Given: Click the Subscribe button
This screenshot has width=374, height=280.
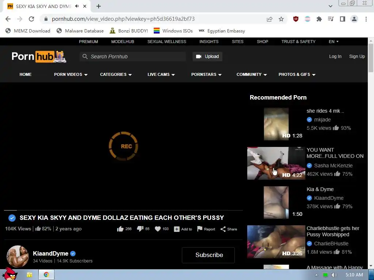Looking at the screenshot, I should pyautogui.click(x=208, y=255).
